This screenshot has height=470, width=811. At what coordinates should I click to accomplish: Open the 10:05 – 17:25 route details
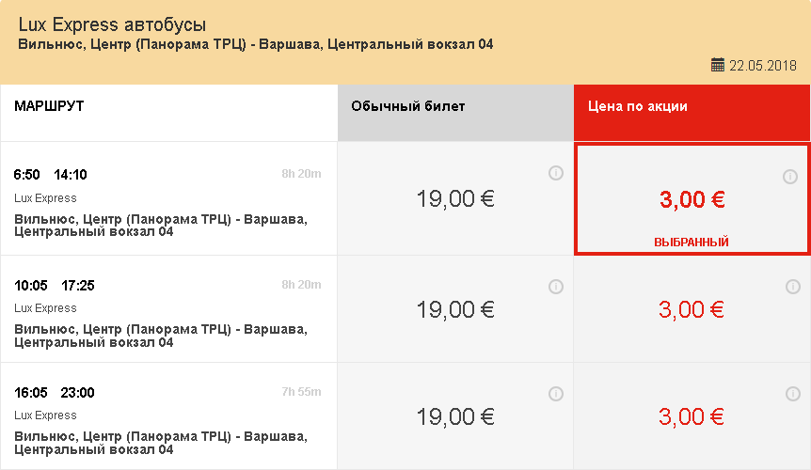pyautogui.click(x=168, y=310)
